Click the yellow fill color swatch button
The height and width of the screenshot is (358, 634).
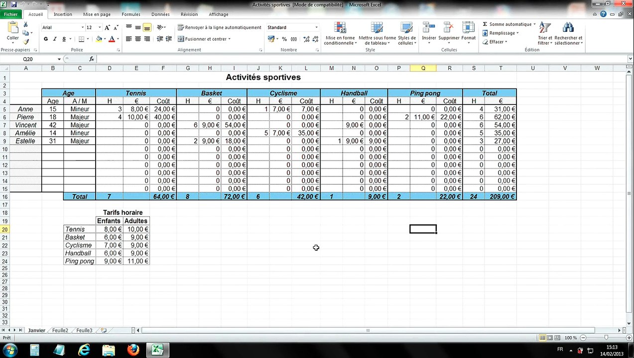point(99,39)
